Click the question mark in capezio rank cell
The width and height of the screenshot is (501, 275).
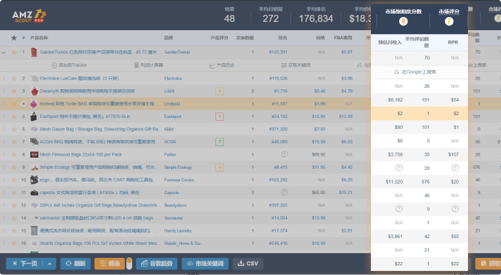click(x=284, y=192)
